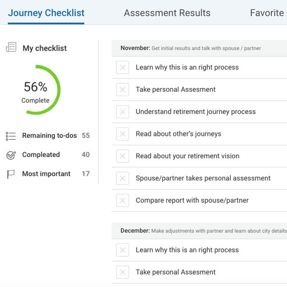Switch to the Assessment Results tab
Viewport: 287px width, 287px height.
(x=167, y=13)
